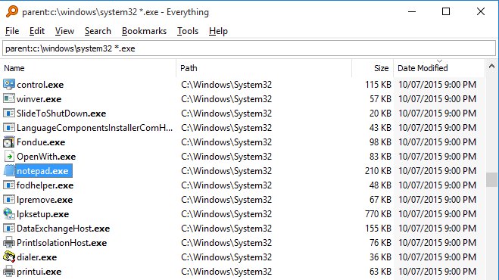Minimize the Everything window
The height and width of the screenshot is (280, 499).
click(412, 12)
